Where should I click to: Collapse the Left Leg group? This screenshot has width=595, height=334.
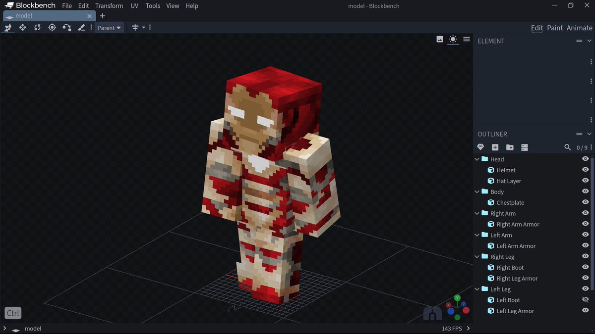tap(477, 289)
